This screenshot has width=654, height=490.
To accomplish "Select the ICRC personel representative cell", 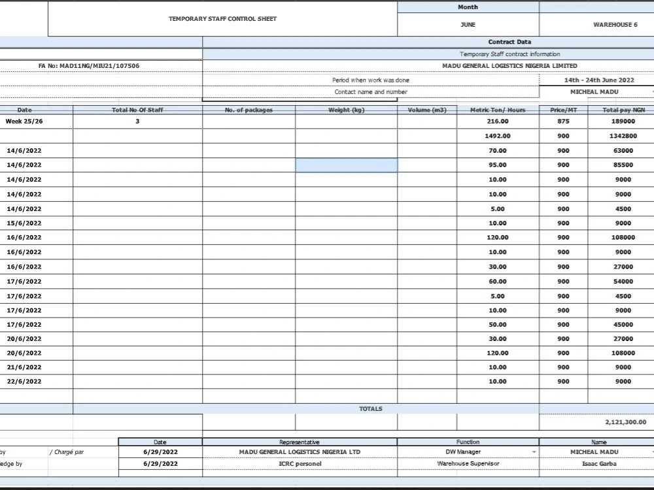I will (300, 464).
